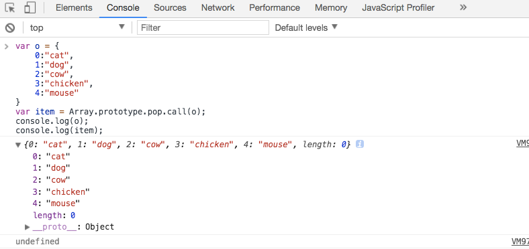Click the undefined output line

click(x=38, y=242)
